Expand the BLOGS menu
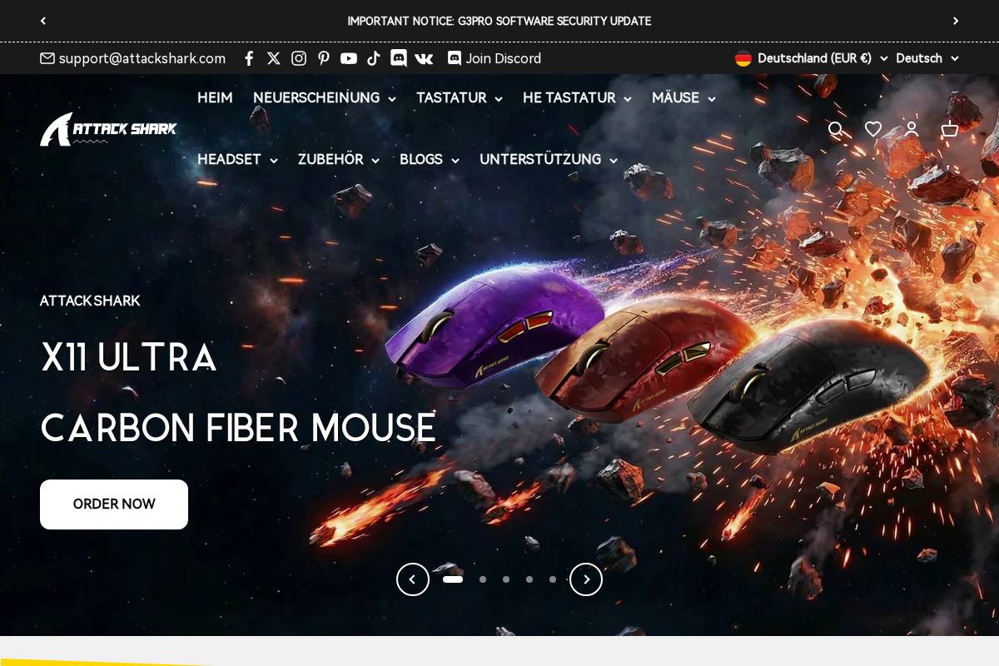Screen dimensions: 999x666 tap(430, 160)
